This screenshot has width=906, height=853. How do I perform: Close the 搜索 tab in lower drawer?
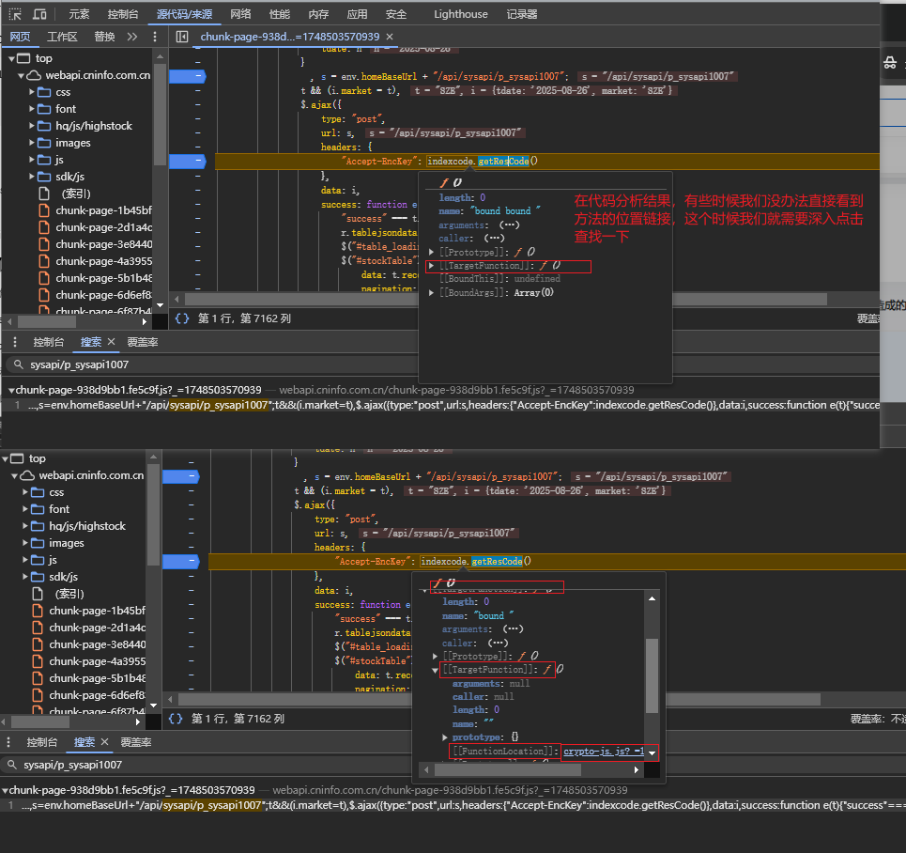click(104, 742)
